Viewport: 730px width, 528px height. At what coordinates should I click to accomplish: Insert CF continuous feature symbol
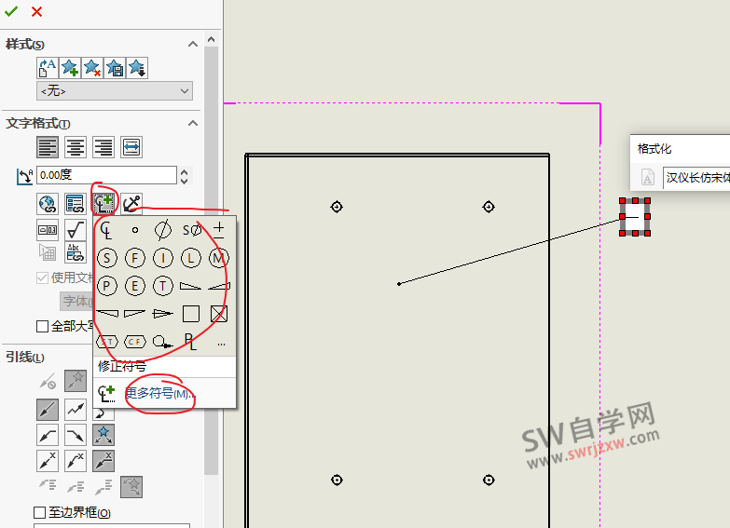coord(135,342)
